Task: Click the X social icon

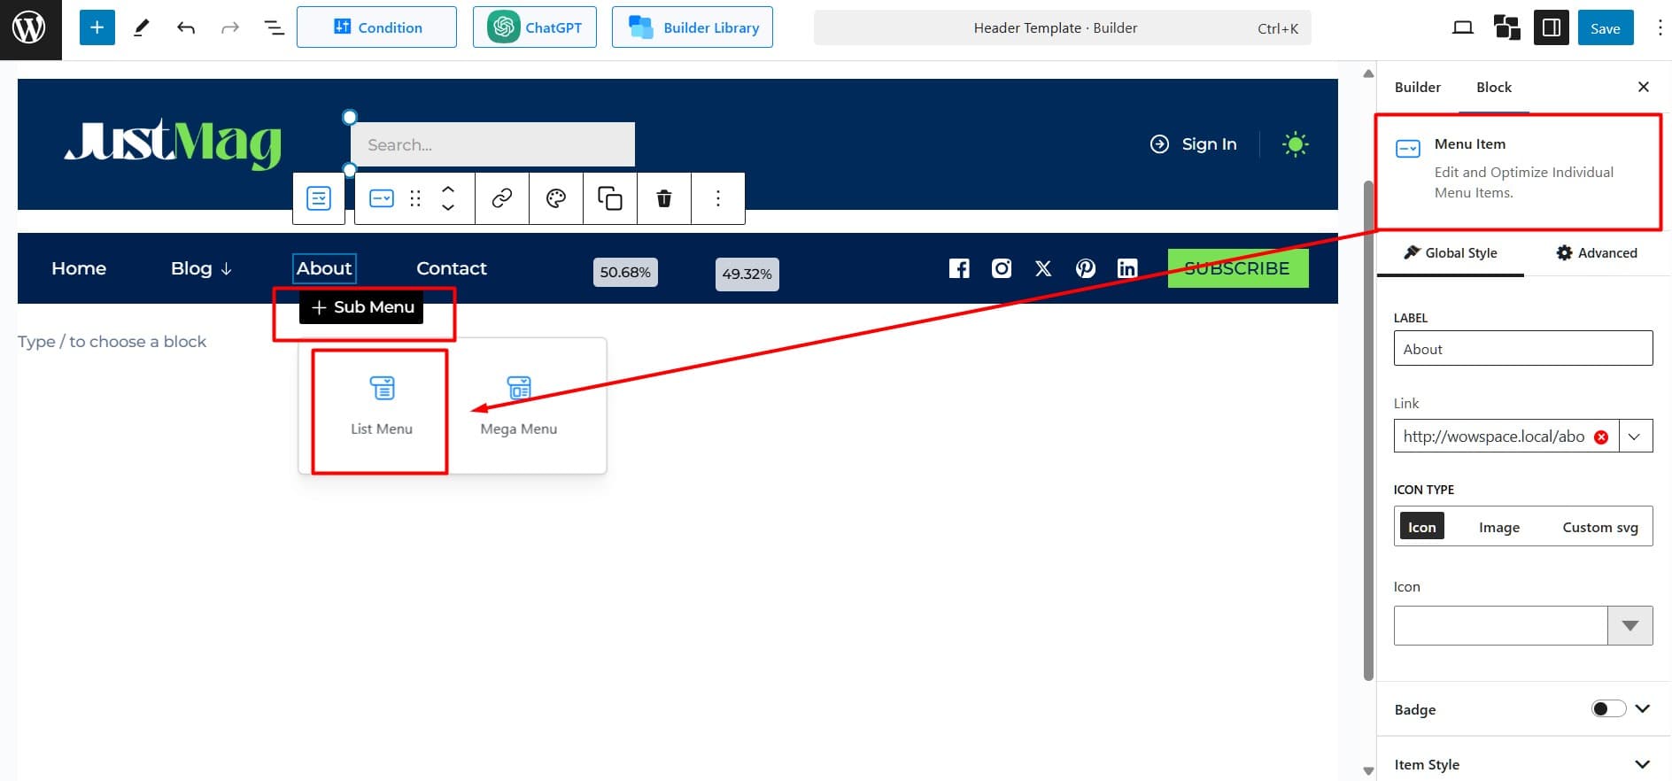Action: click(x=1043, y=268)
